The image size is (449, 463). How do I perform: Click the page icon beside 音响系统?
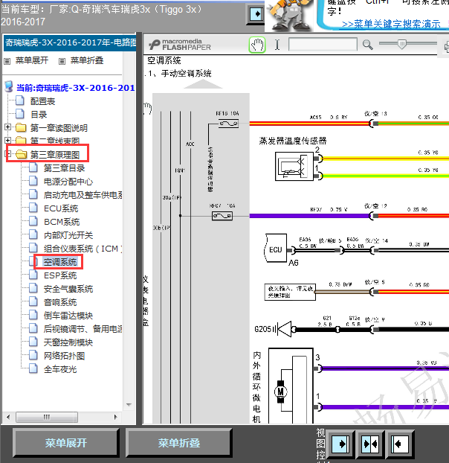click(33, 301)
